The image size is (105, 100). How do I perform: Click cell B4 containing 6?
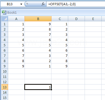(38, 40)
